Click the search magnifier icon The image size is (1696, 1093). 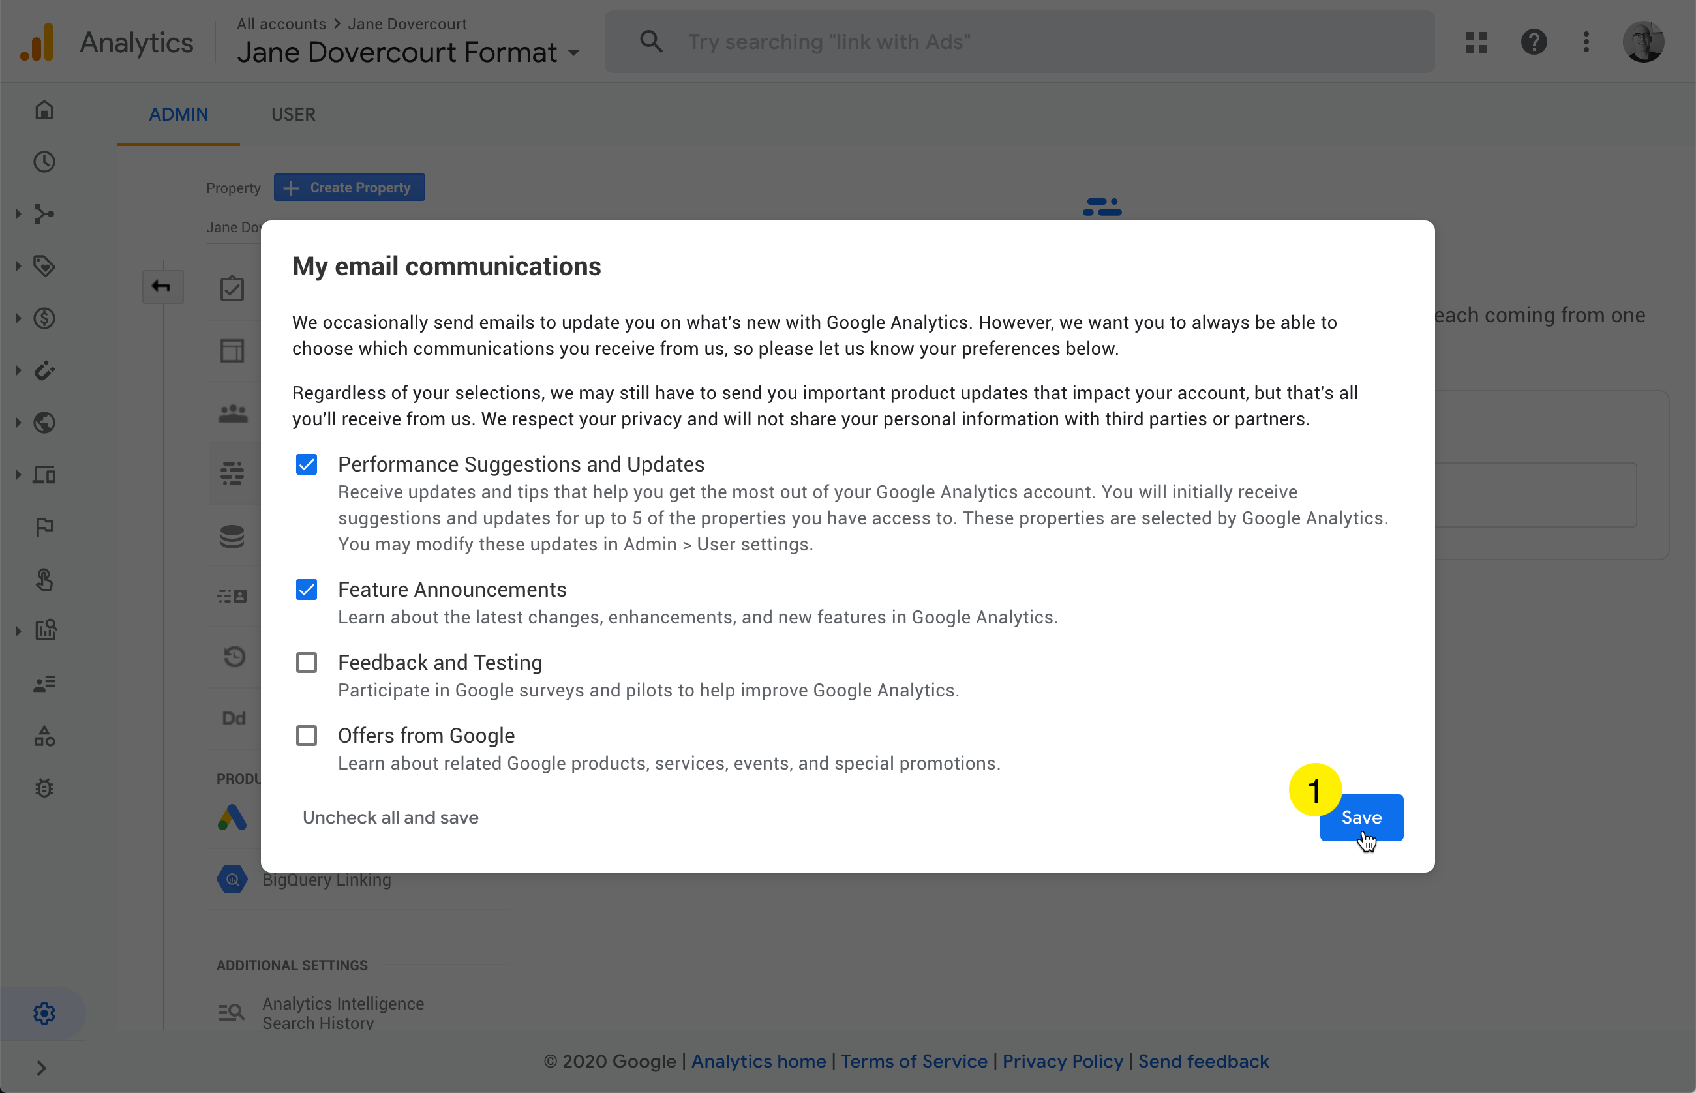651,42
